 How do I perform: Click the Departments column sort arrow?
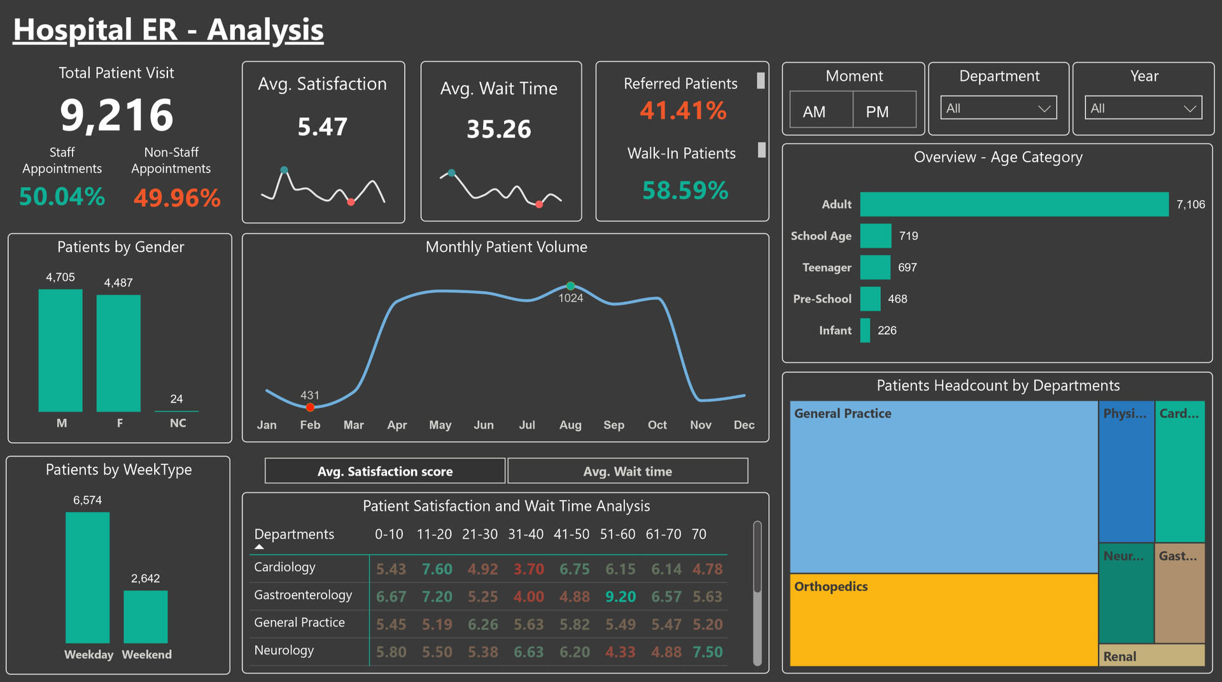[x=259, y=547]
